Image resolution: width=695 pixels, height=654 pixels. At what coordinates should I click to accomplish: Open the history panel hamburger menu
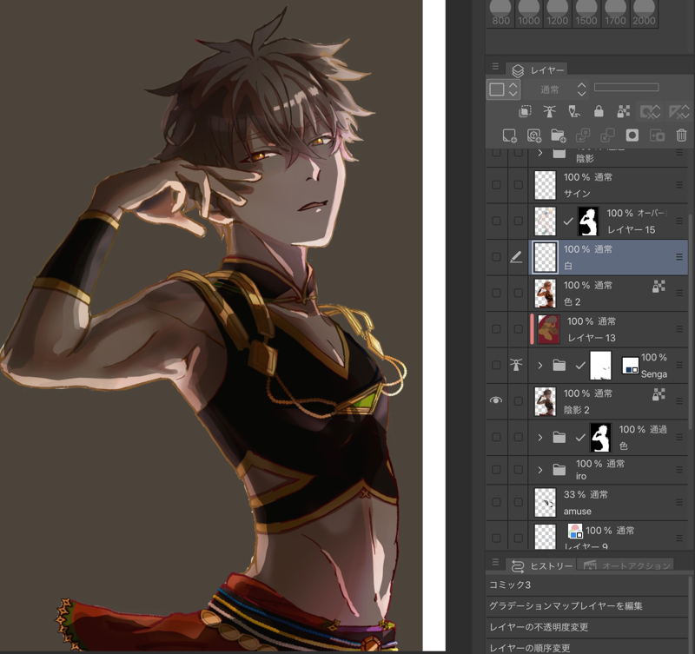(495, 562)
